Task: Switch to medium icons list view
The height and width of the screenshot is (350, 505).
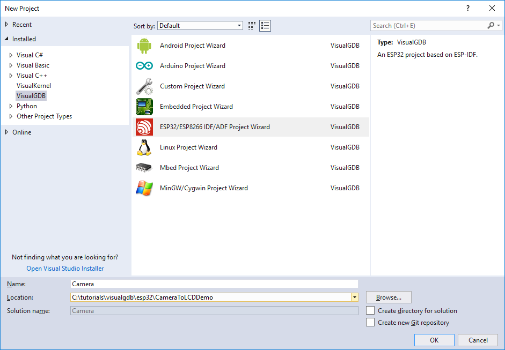Action: click(x=265, y=26)
